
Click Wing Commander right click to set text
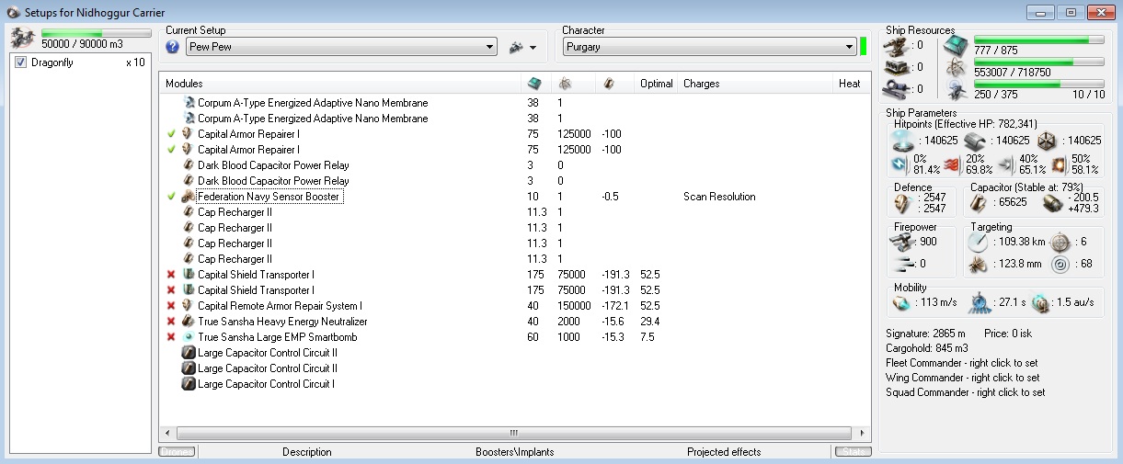point(962,378)
